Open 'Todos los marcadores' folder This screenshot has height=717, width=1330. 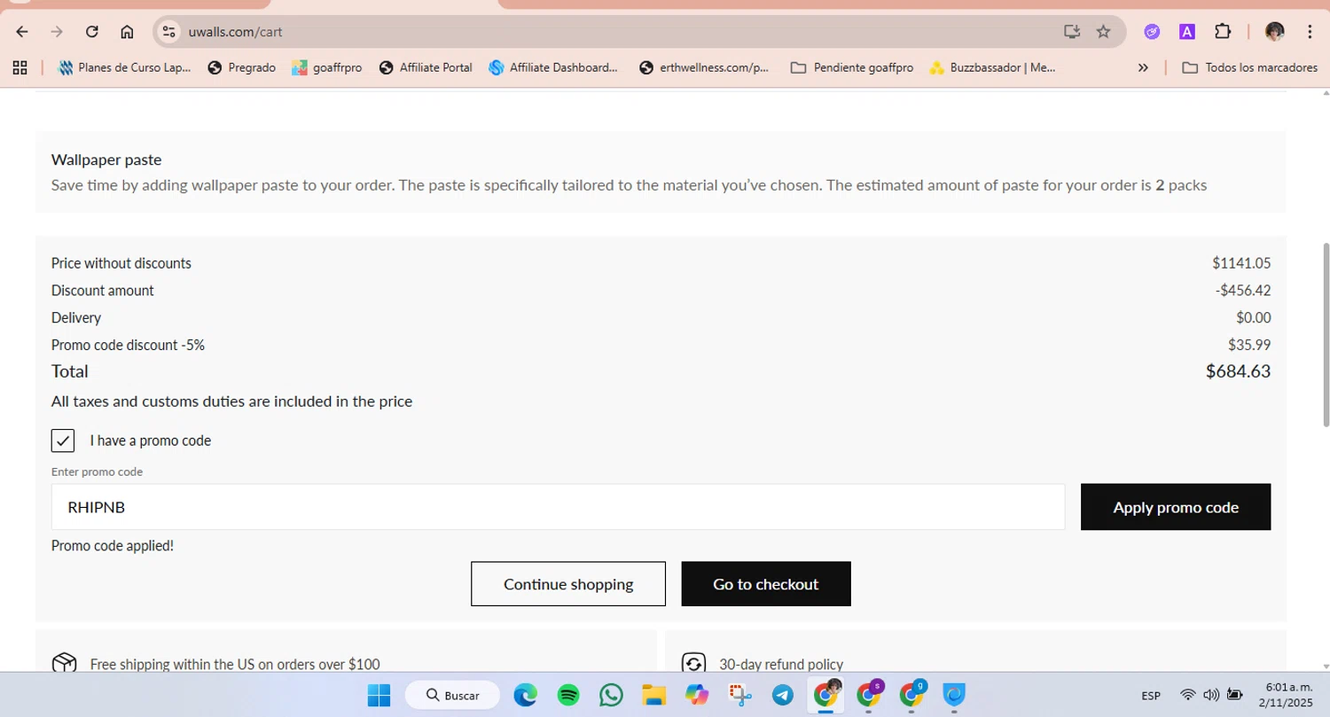click(1250, 67)
